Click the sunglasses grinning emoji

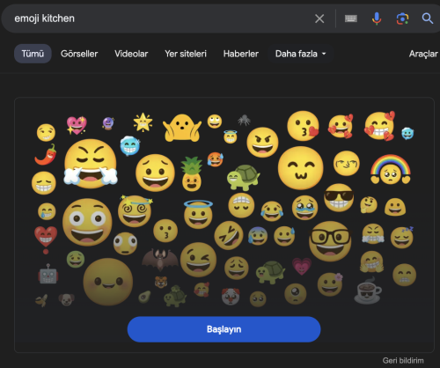point(339,198)
